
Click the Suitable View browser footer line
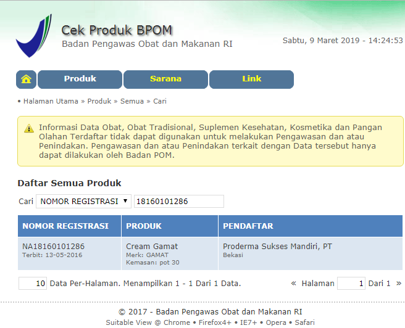(x=211, y=322)
